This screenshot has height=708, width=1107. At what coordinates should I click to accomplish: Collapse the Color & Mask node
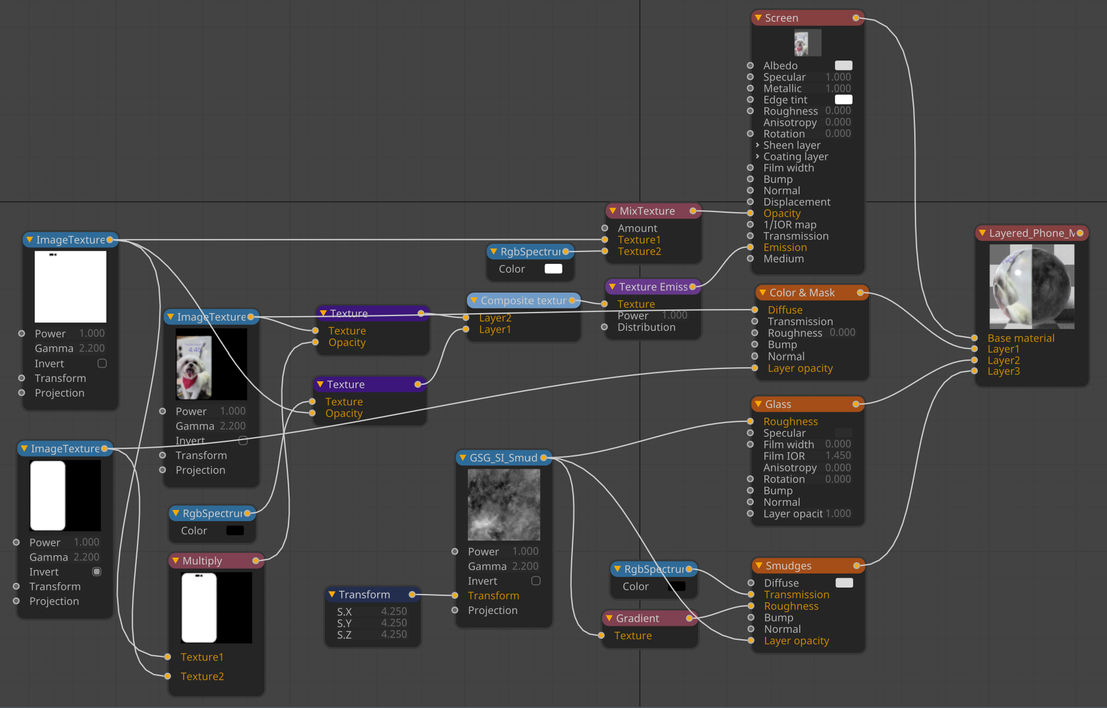(x=762, y=293)
